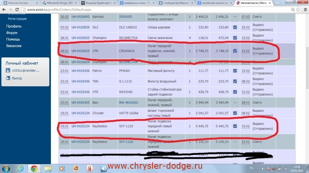Go back using the browser back arrow

(4, 9)
